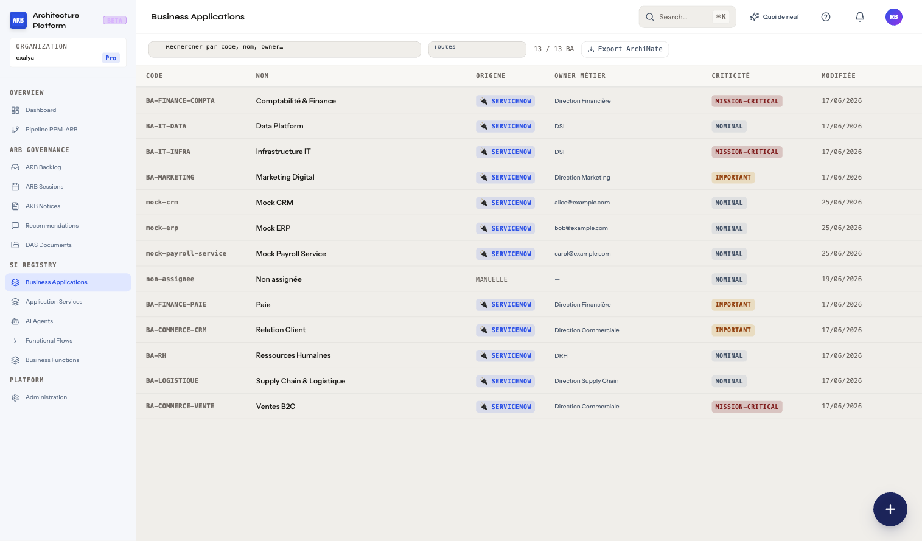Open the exalya organization selector
The width and height of the screenshot is (922, 541).
68,52
